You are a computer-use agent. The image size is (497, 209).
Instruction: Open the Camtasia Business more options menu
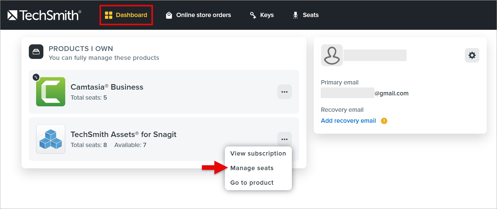(x=284, y=92)
